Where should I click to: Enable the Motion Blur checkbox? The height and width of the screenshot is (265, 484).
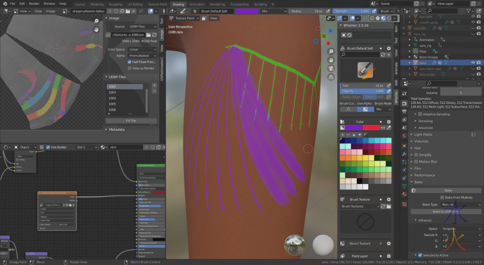click(x=416, y=162)
